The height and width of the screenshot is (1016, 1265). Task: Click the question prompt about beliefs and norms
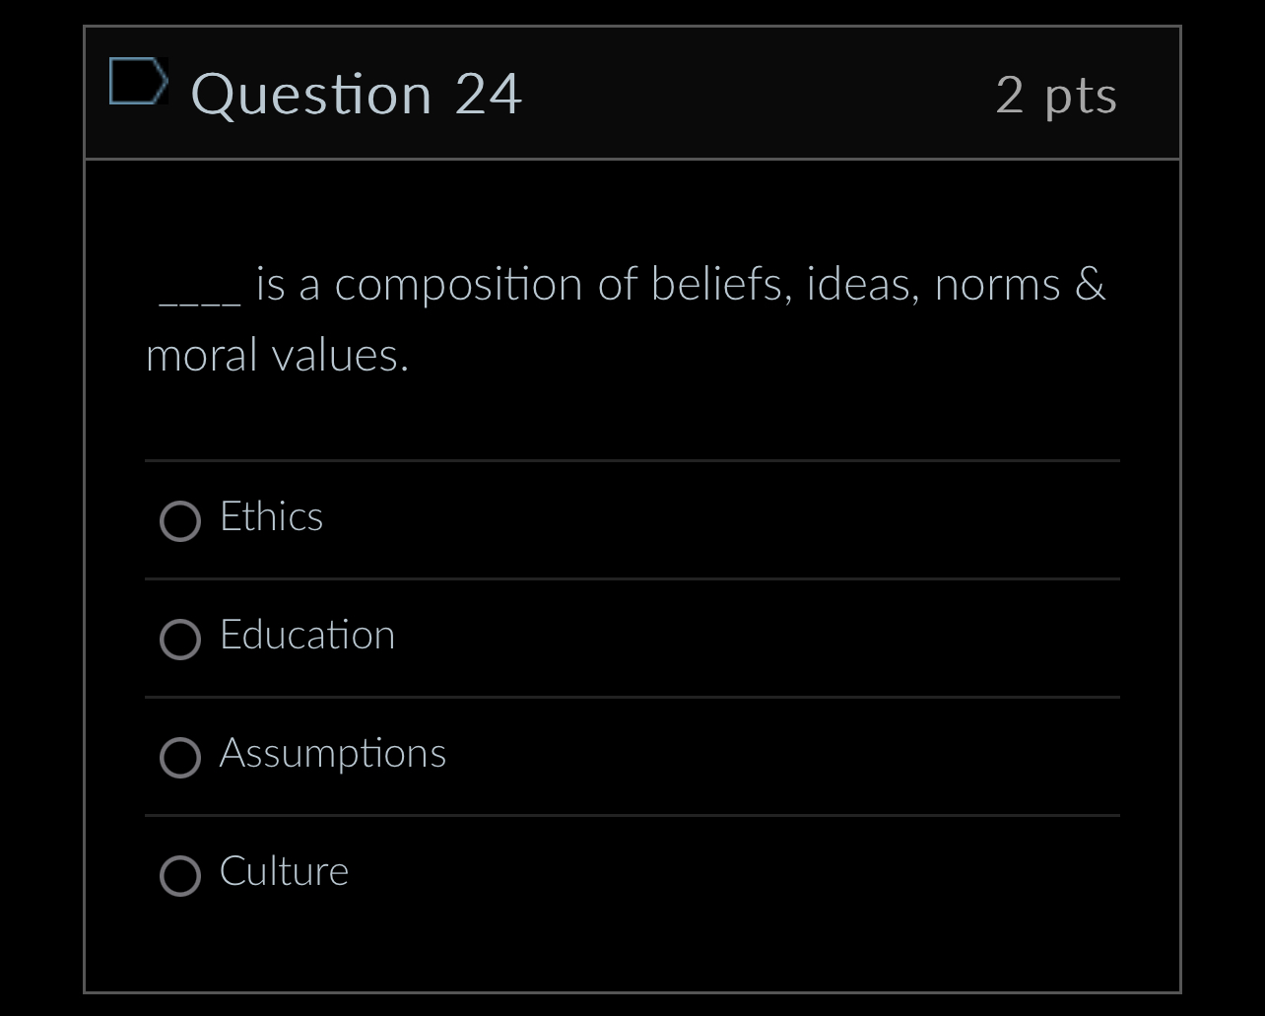tap(627, 315)
